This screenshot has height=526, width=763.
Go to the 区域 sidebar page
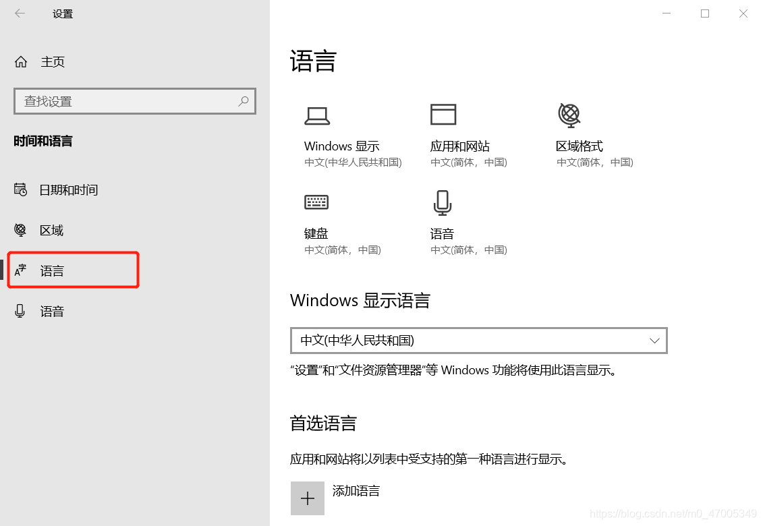point(51,230)
